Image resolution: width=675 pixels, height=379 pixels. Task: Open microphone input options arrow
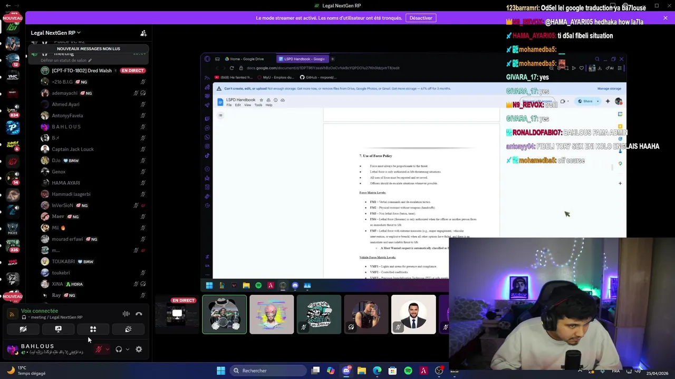(x=108, y=349)
